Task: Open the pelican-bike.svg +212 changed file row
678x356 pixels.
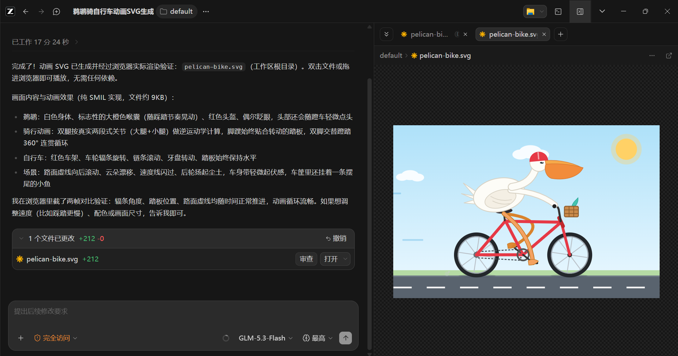Action: [x=183, y=259]
